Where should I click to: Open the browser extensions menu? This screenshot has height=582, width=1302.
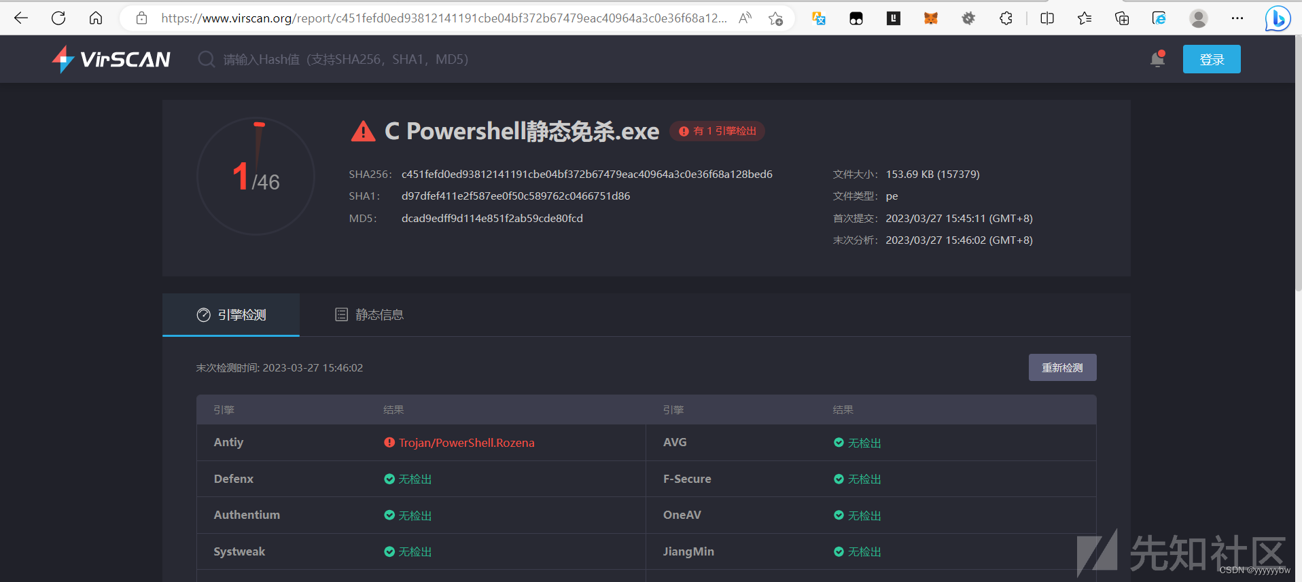(x=1006, y=18)
